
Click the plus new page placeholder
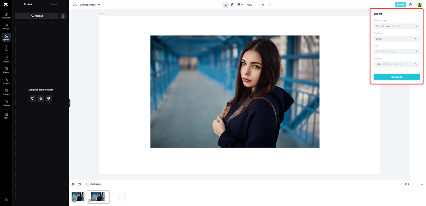click(118, 197)
